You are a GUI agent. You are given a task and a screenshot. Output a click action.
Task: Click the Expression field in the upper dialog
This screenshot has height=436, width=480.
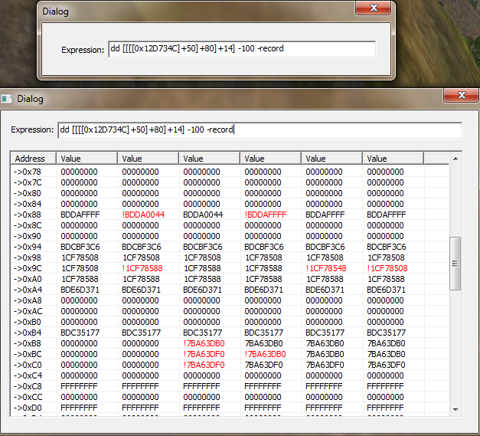click(241, 49)
